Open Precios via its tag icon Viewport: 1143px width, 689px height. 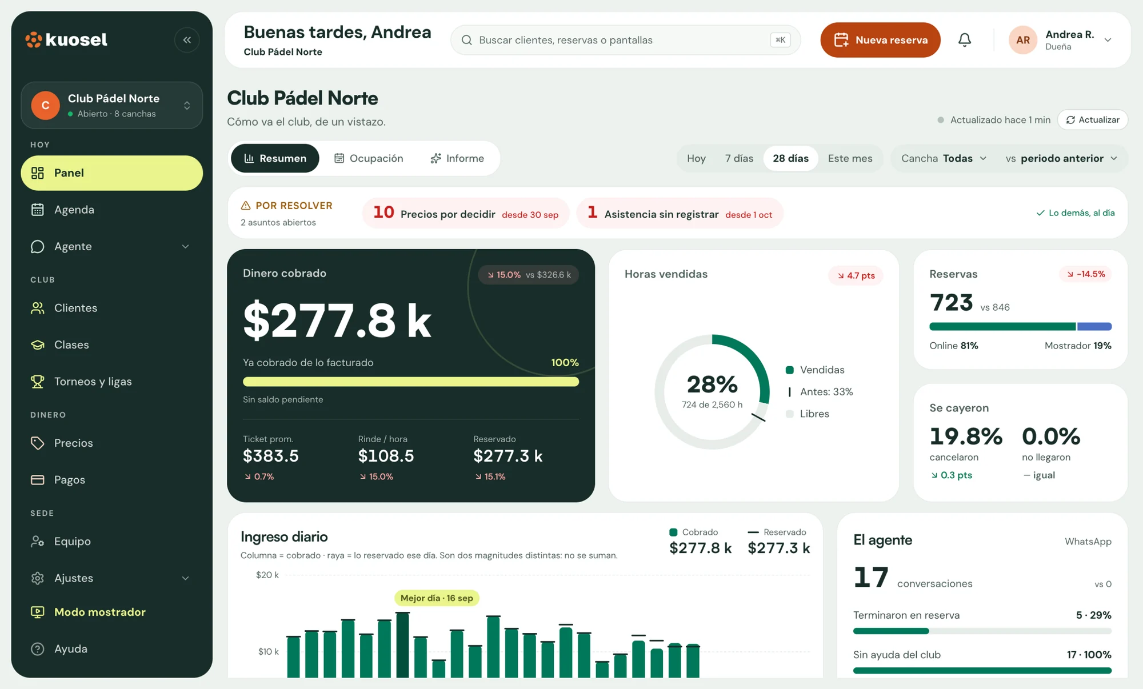click(x=38, y=443)
